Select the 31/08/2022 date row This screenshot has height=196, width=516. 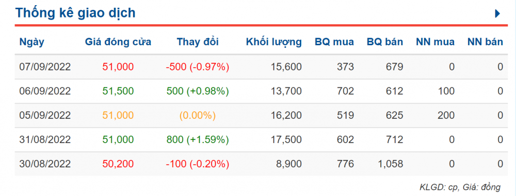click(x=261, y=139)
